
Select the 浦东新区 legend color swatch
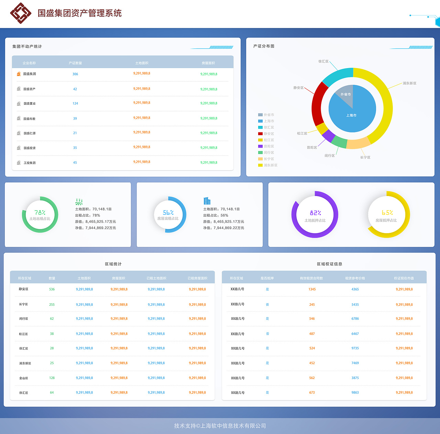tap(260, 165)
